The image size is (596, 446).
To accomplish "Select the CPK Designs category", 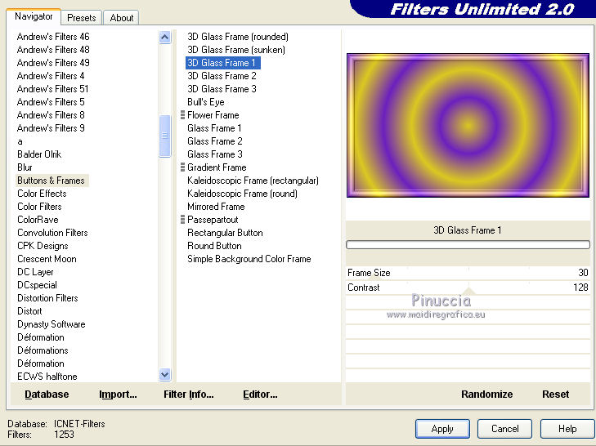I will coord(43,246).
